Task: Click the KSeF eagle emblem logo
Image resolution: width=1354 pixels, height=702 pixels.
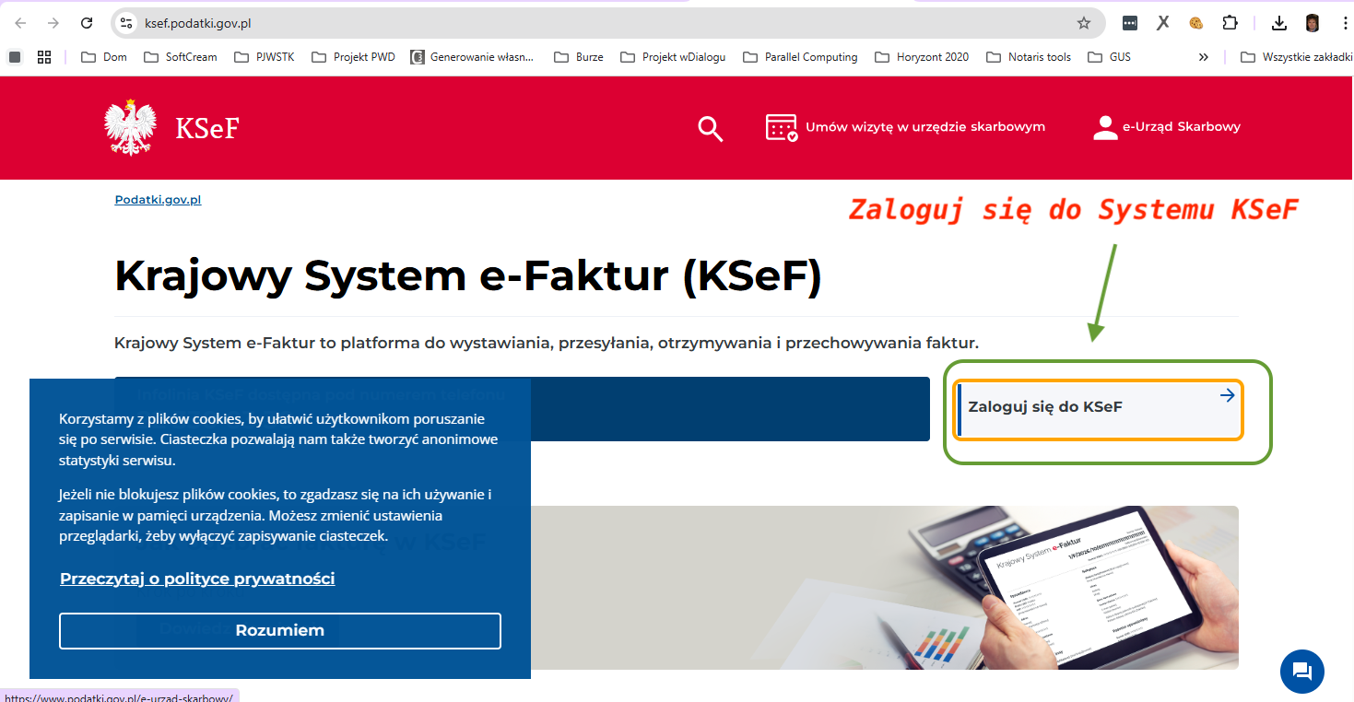Action: (130, 127)
